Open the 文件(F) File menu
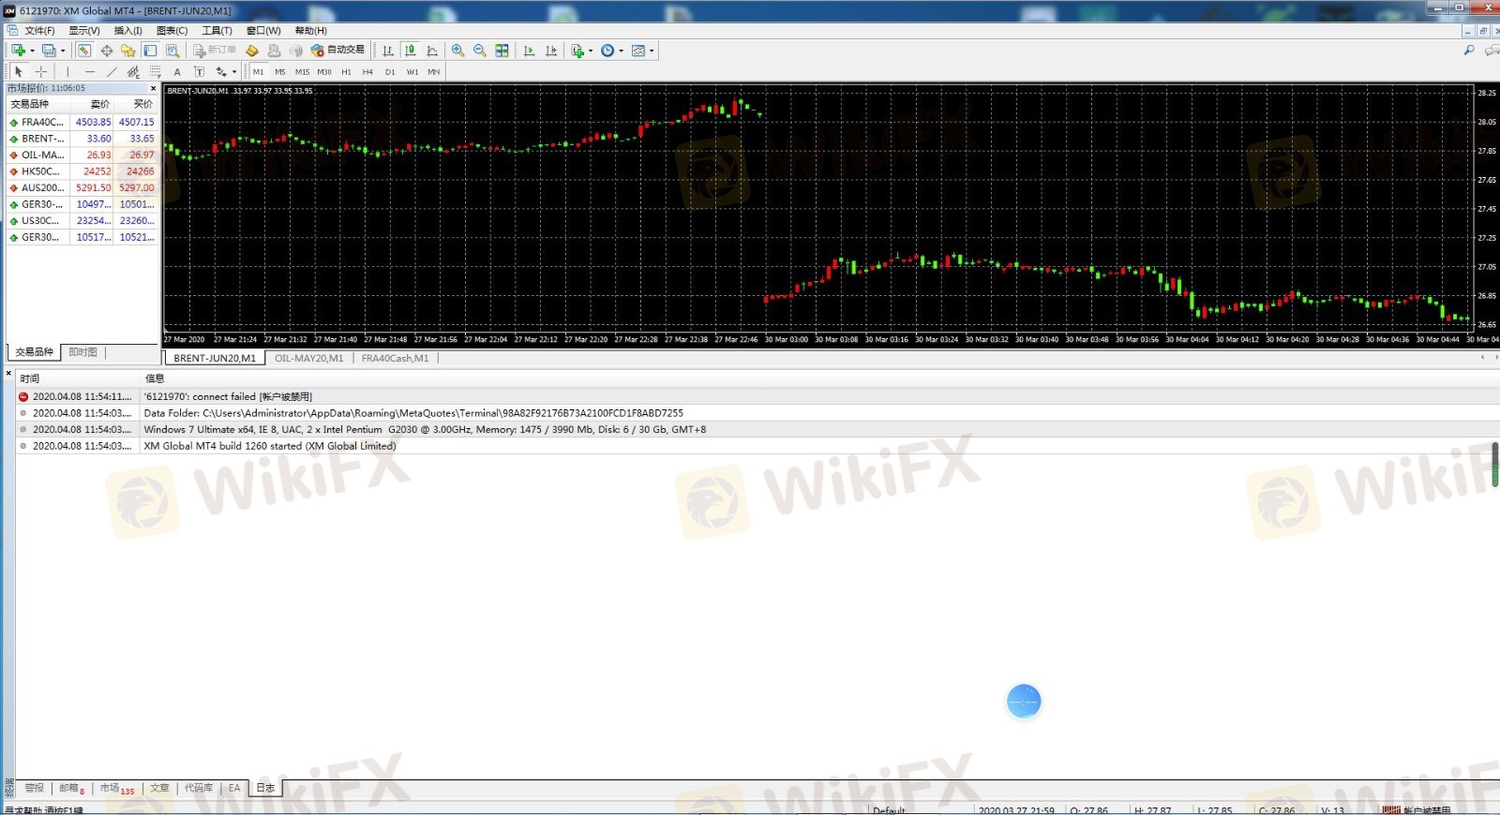Image resolution: width=1500 pixels, height=815 pixels. pyautogui.click(x=39, y=31)
